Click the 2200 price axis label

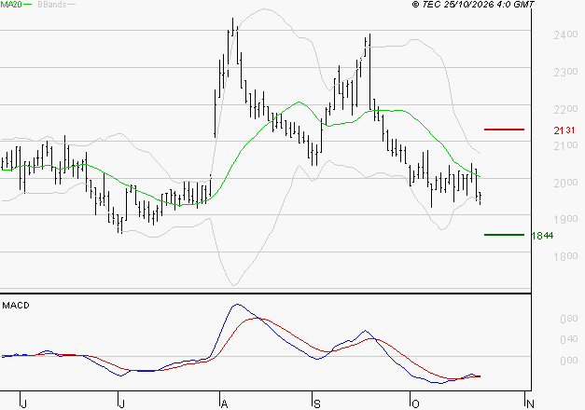565,109
